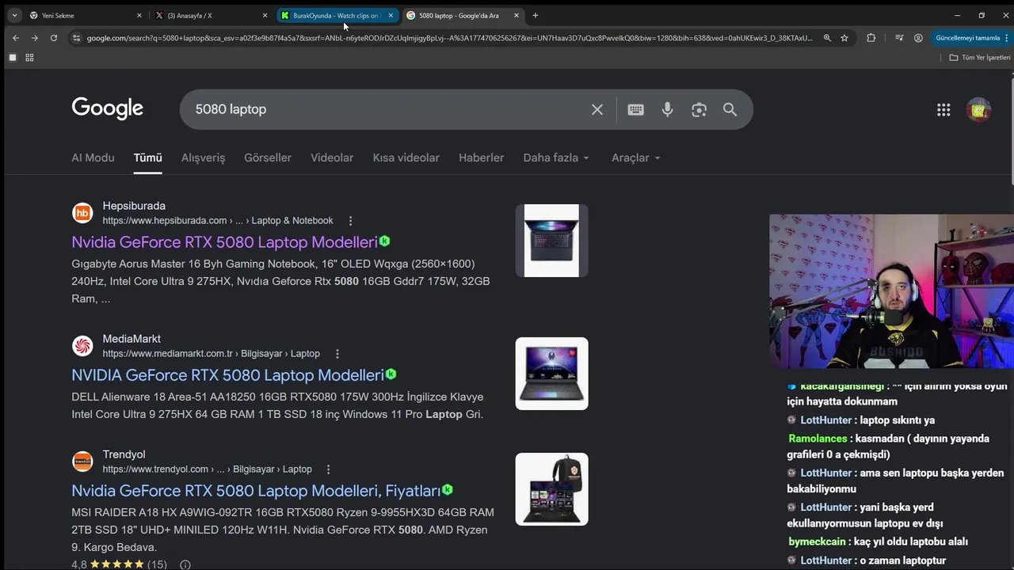Click the Google logo
Screen dimensions: 1014x570
pos(108,108)
